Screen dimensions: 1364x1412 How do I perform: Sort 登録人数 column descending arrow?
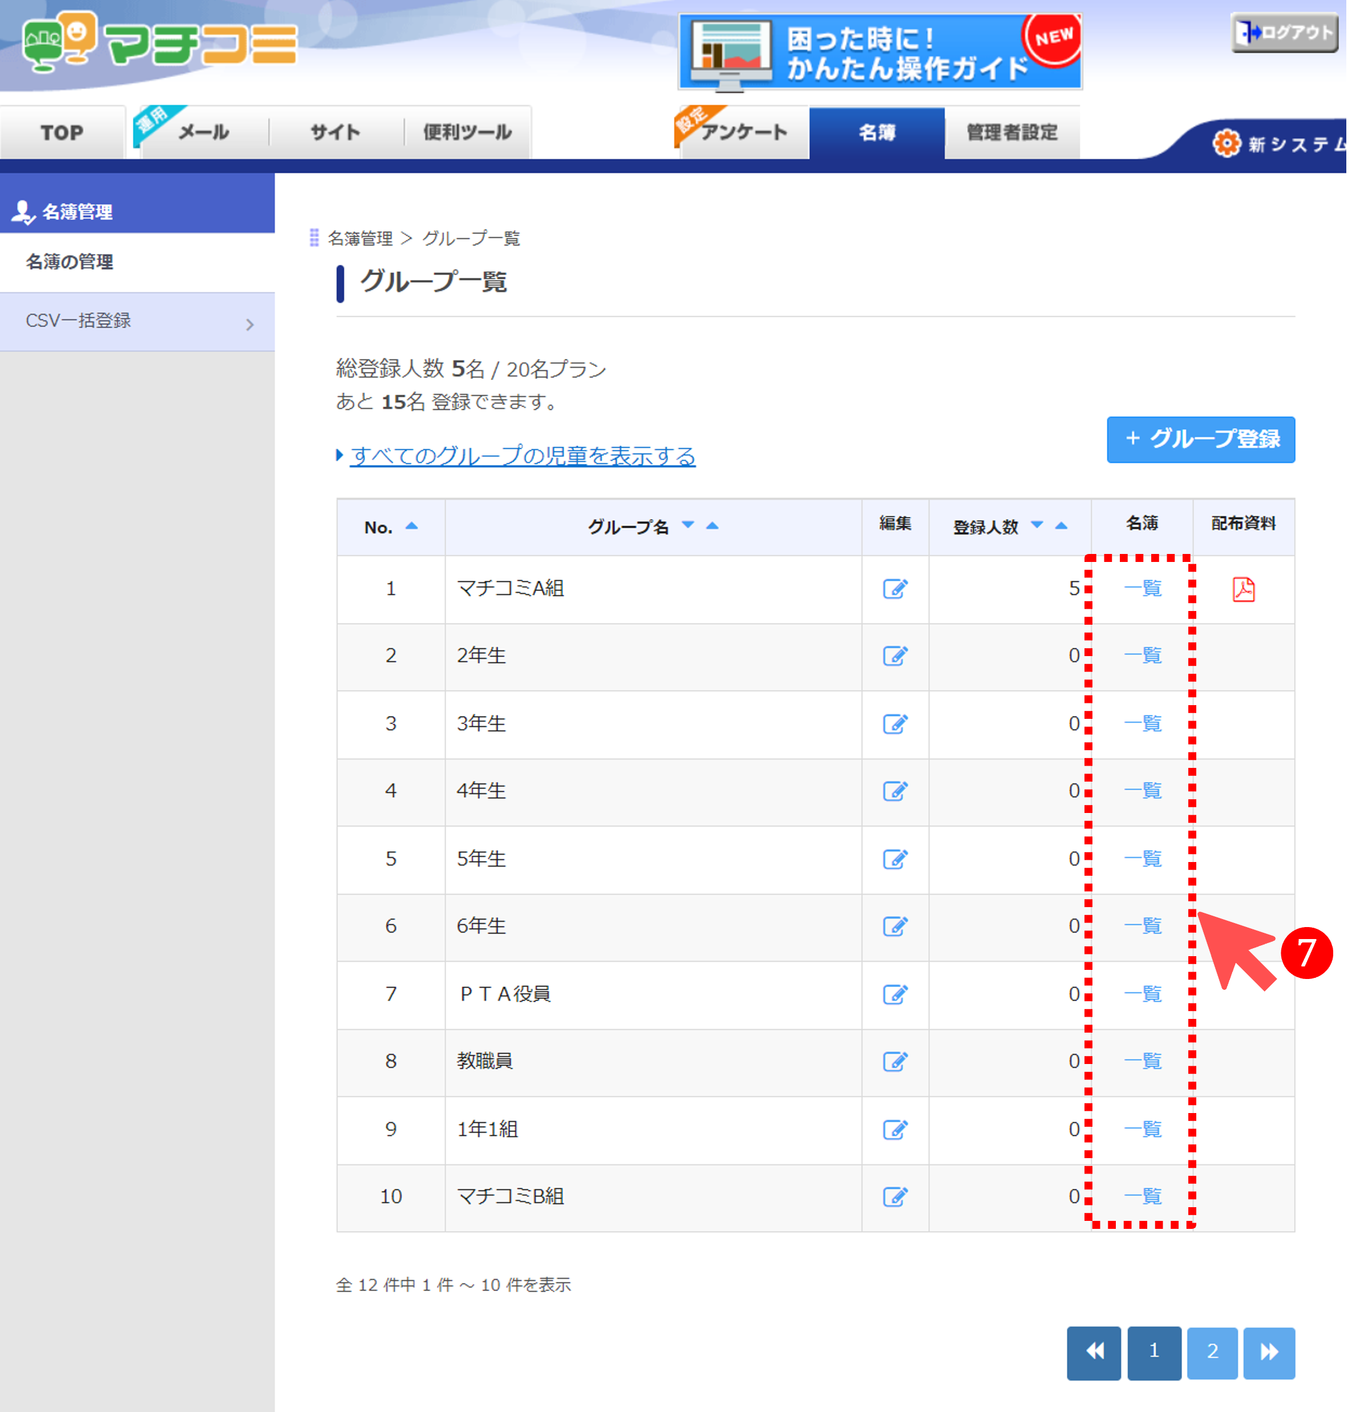point(1036,525)
